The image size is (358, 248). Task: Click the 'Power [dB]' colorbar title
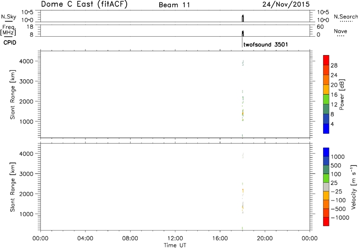coord(341,94)
